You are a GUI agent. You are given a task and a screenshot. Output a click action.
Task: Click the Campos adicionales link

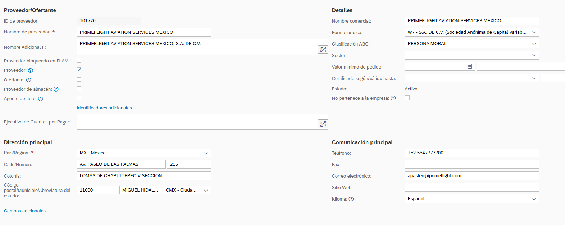pos(25,211)
